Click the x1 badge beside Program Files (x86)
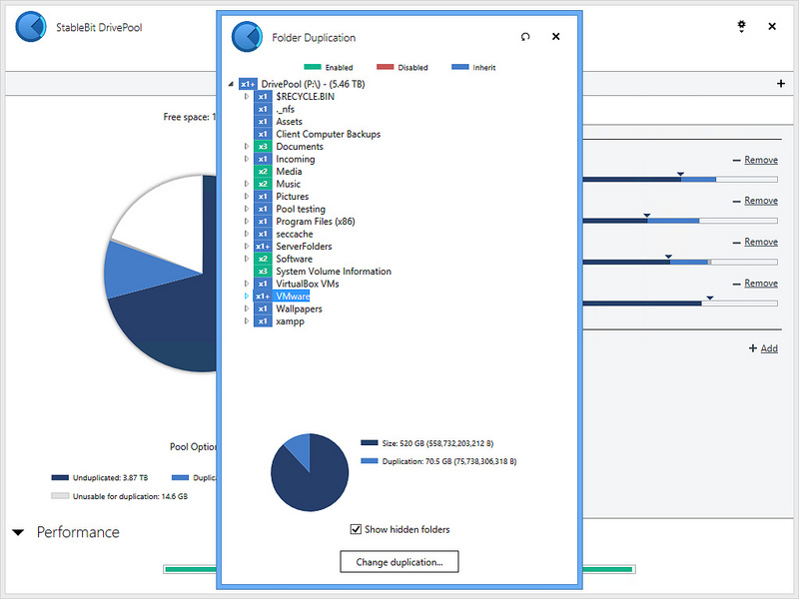799x599 pixels. 263,221
